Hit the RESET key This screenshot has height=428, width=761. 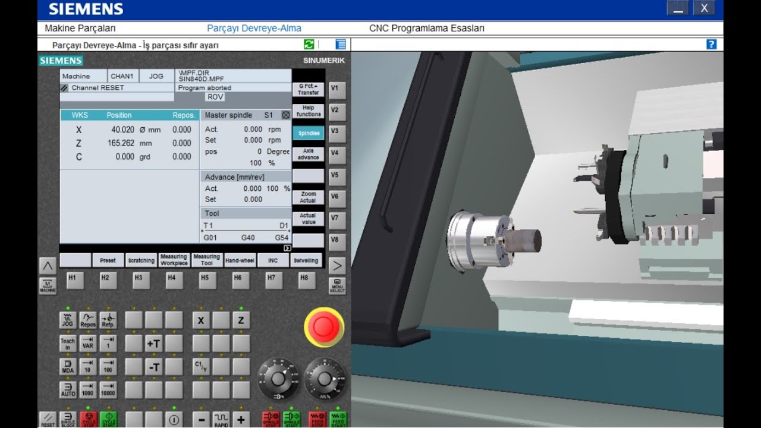pyautogui.click(x=48, y=420)
